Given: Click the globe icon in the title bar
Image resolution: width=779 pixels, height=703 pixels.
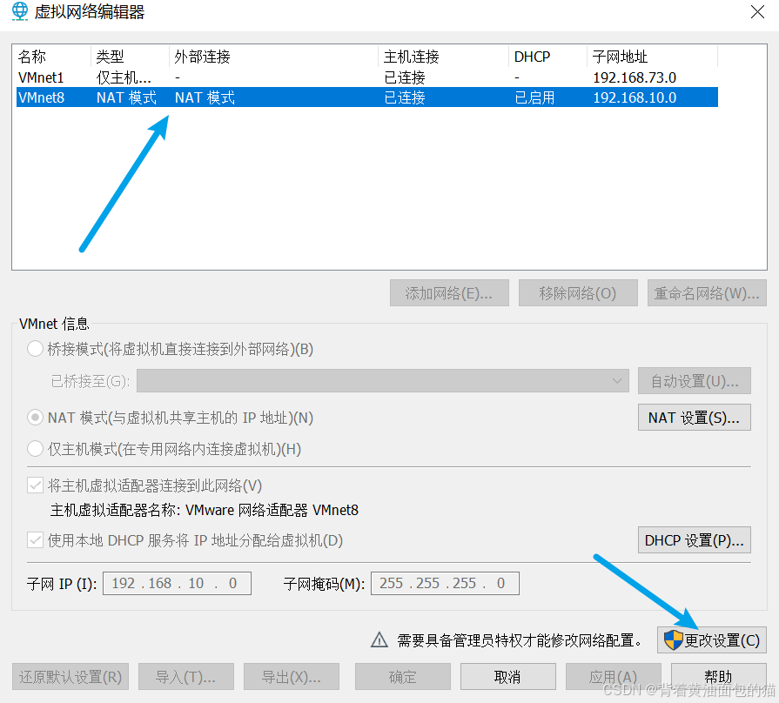Looking at the screenshot, I should 20,11.
